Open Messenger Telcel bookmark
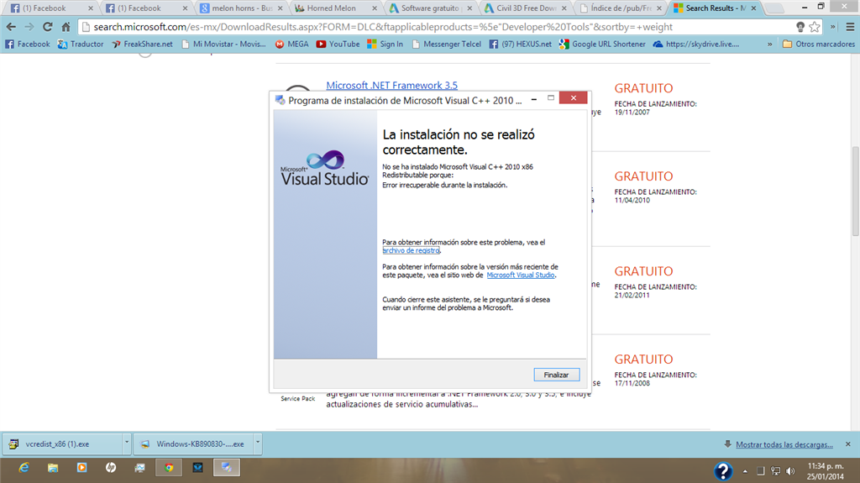The width and height of the screenshot is (860, 483). coord(446,44)
